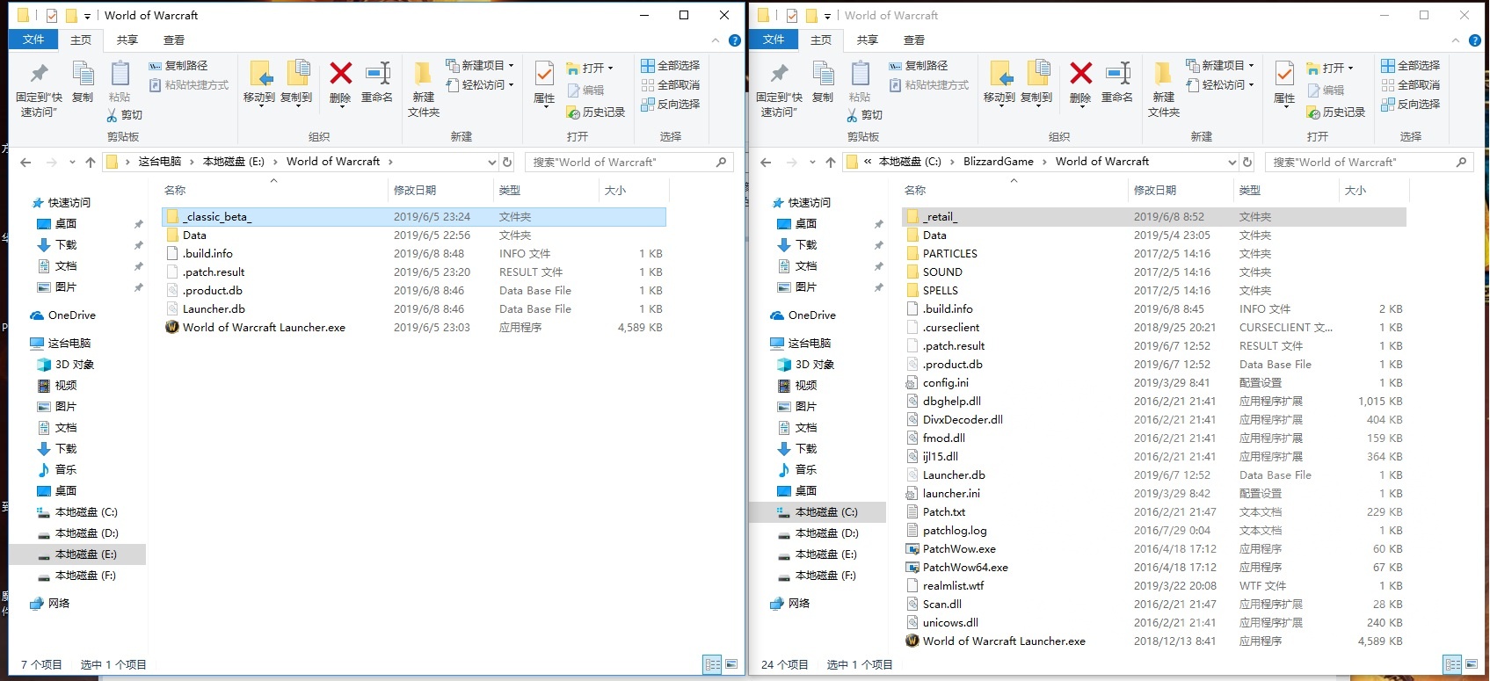Screen dimensions: 1490x681
Task: Select 本地磁盘 (D:) in left window sidebar
Action: [x=87, y=533]
